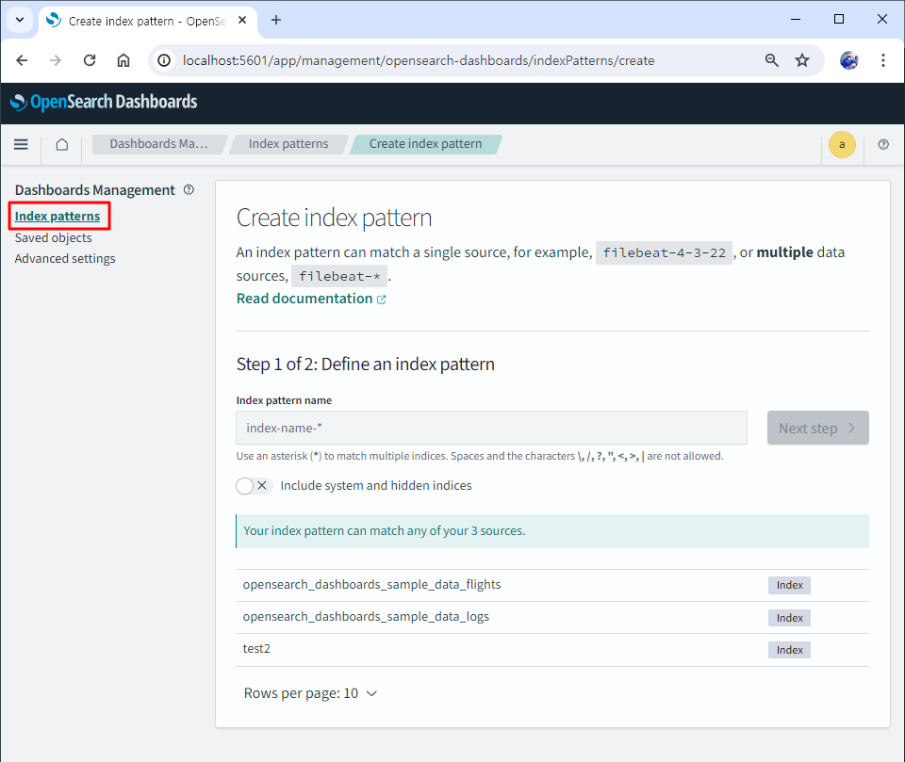Click the filebeat-* code example
This screenshot has height=762, width=905.
click(339, 276)
